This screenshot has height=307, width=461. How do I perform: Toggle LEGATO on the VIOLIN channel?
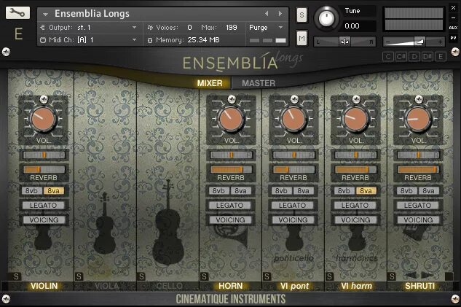tap(44, 205)
